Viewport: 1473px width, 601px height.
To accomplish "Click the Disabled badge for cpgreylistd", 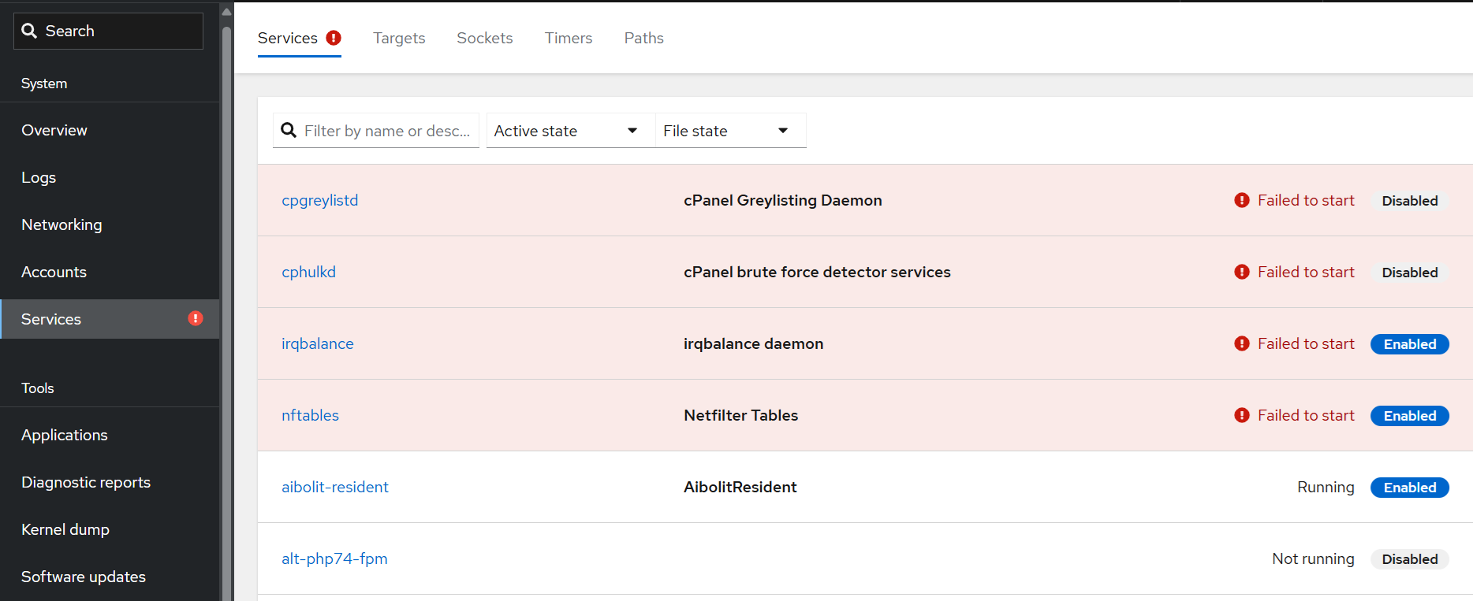I will (x=1409, y=201).
